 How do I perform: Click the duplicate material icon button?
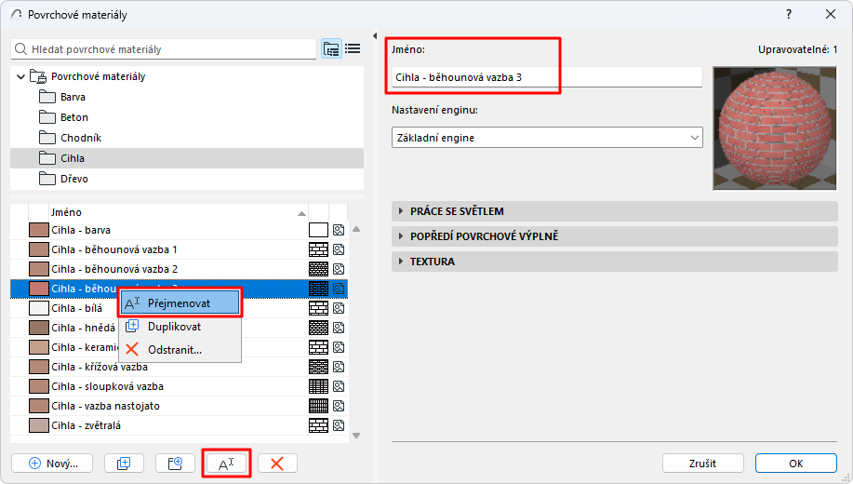tap(124, 464)
